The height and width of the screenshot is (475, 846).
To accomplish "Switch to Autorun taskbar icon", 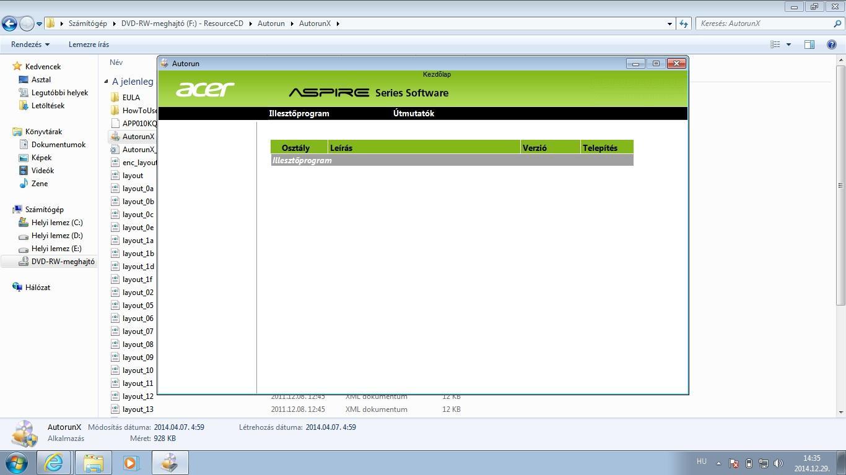I will pos(170,463).
